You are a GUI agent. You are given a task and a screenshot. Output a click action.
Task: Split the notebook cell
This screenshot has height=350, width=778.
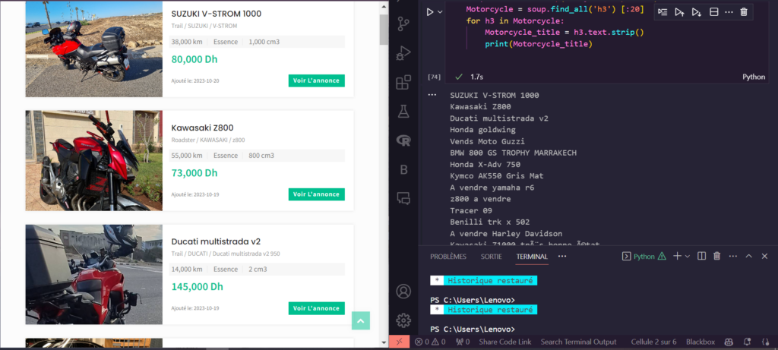coord(713,12)
